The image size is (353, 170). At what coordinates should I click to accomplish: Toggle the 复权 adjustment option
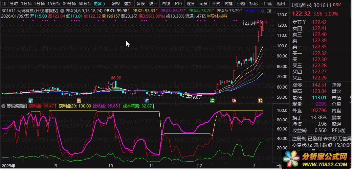click(x=116, y=4)
